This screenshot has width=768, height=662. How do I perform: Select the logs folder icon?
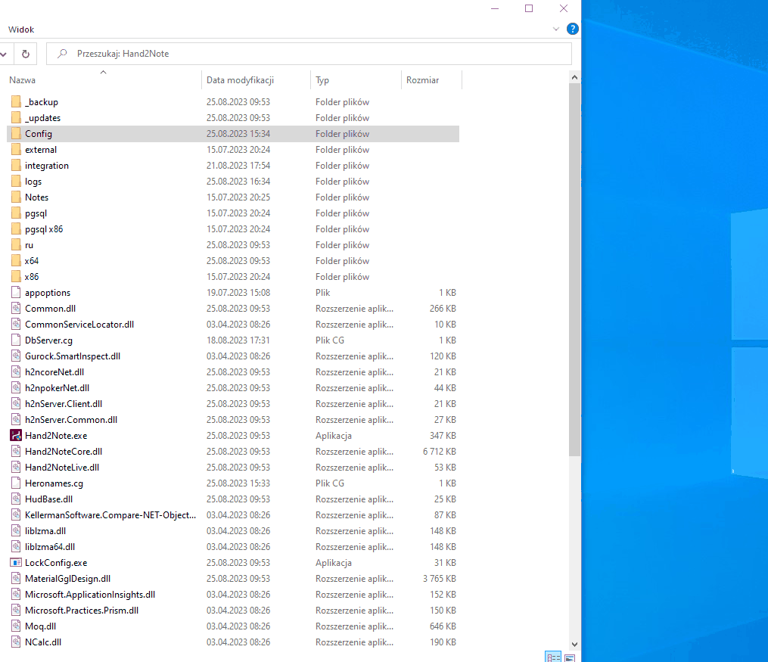click(x=16, y=181)
